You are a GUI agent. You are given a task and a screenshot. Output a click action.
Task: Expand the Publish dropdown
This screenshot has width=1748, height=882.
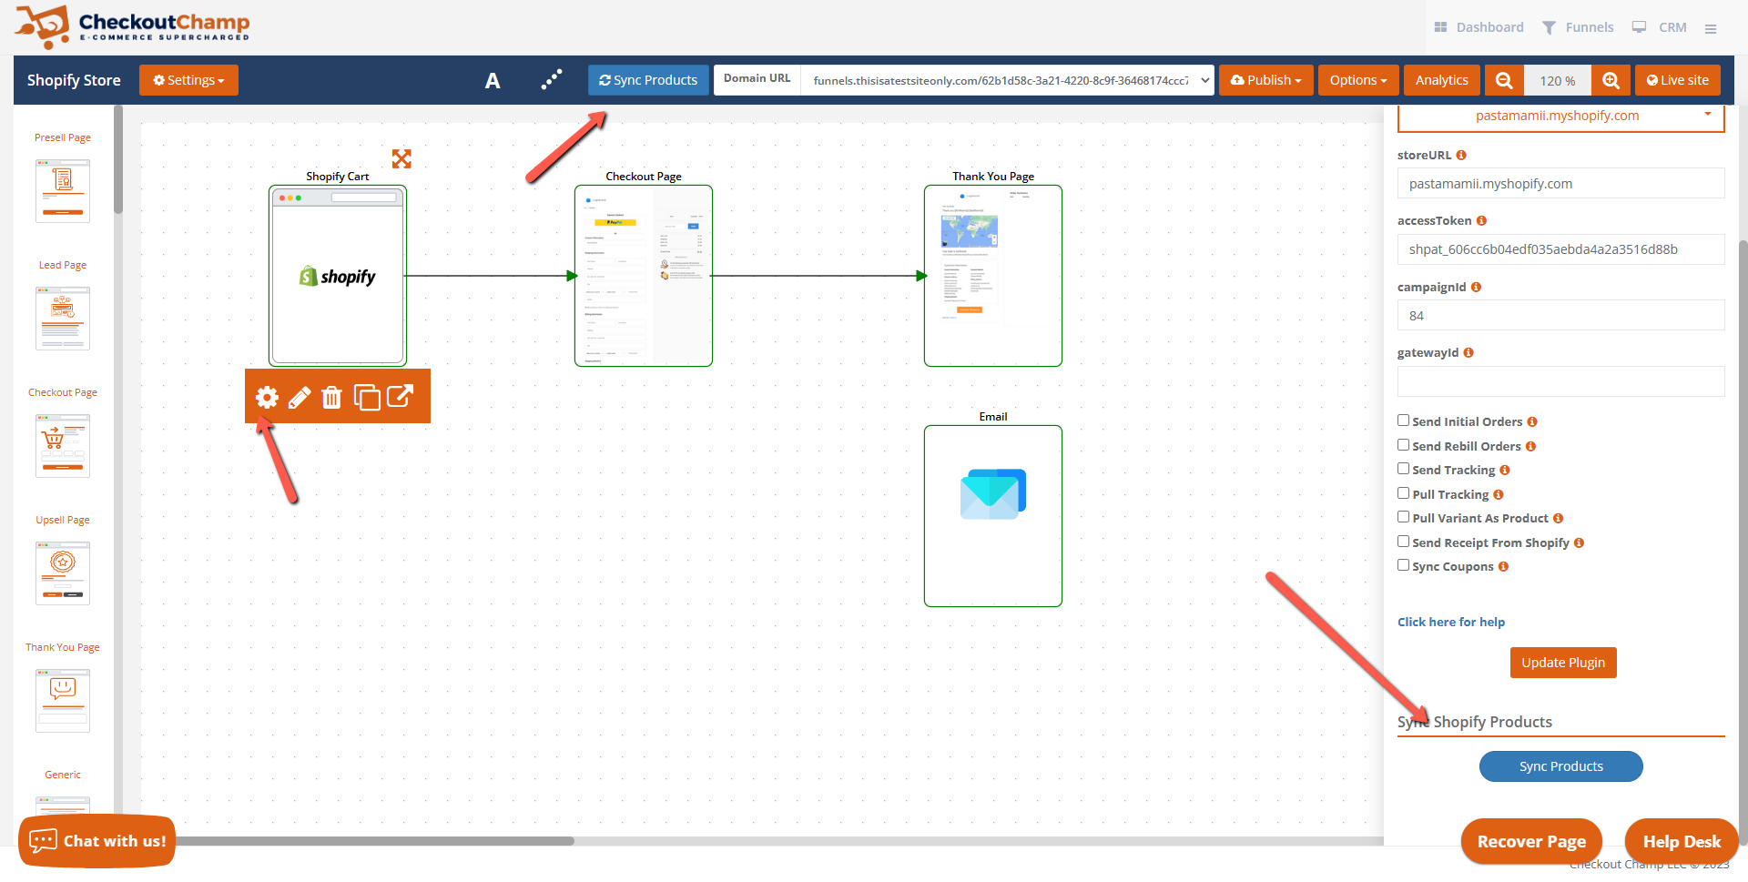coord(1265,80)
